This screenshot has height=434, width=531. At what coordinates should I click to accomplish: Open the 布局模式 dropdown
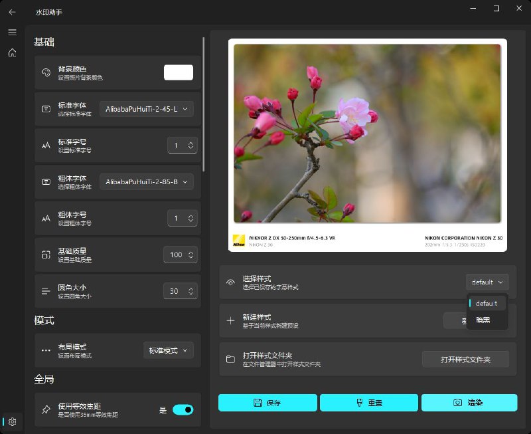point(168,350)
